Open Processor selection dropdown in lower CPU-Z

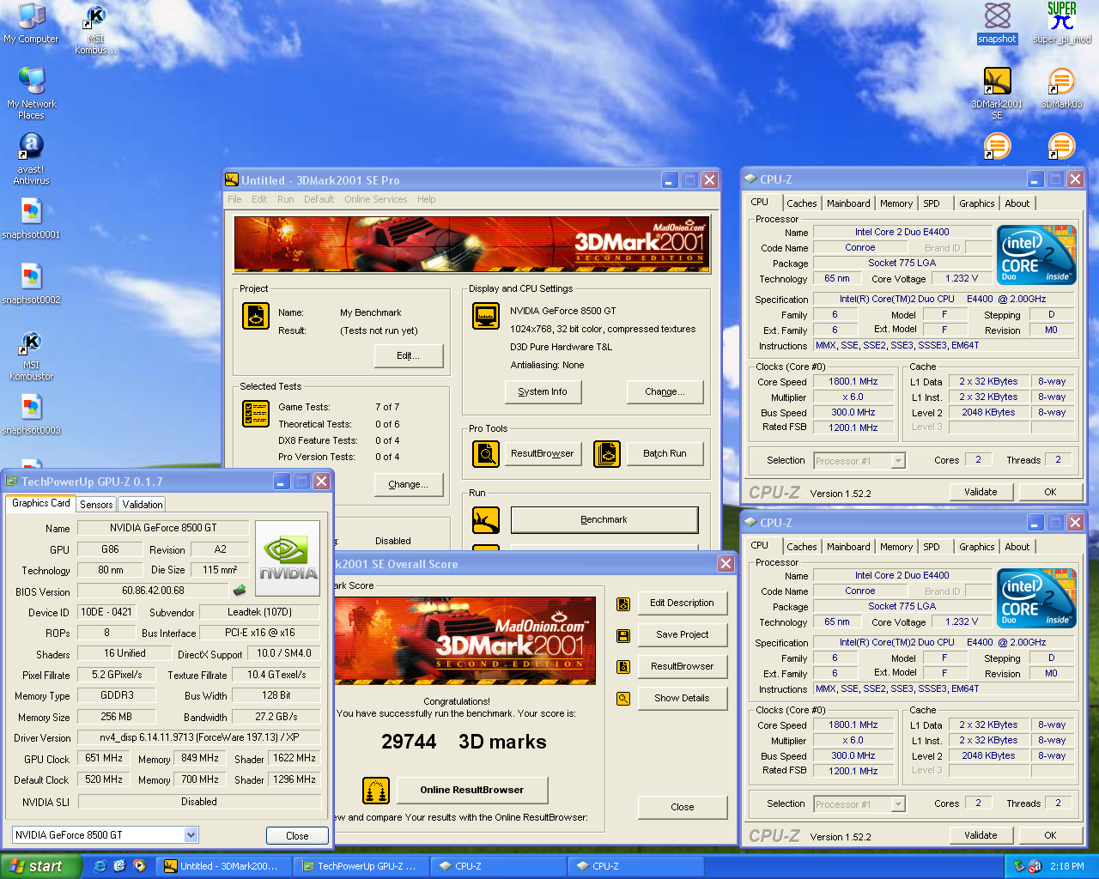point(898,804)
